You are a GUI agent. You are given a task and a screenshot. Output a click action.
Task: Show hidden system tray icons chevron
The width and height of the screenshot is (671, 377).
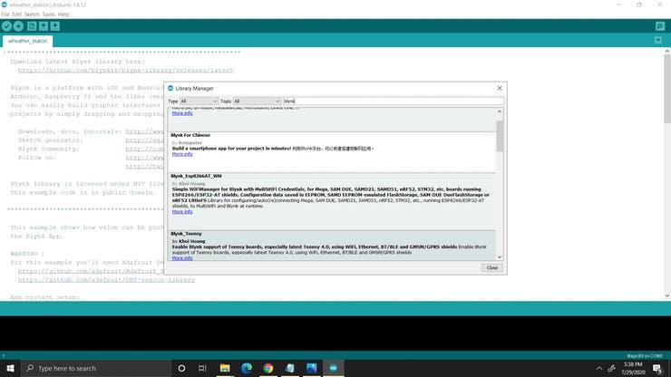tap(599, 368)
